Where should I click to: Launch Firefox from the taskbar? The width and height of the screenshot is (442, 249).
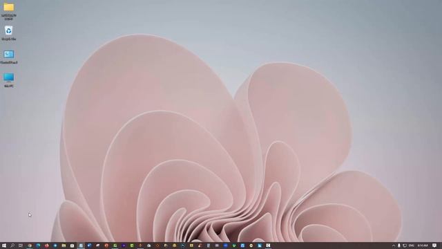pyautogui.click(x=46, y=246)
